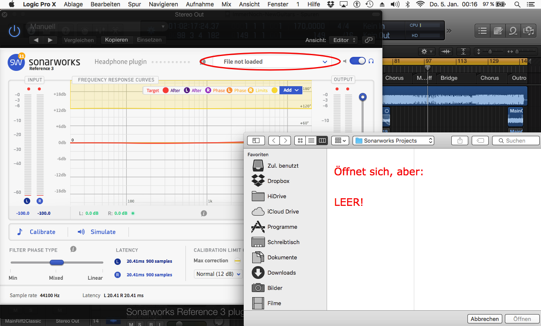Open Logic loop browser button
541x326 pixels.
pyautogui.click(x=513, y=31)
